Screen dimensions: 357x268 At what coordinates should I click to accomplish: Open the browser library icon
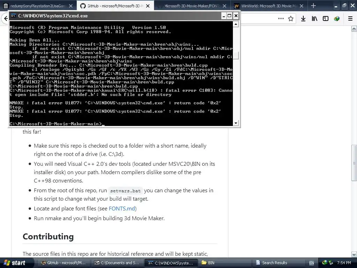coord(314,18)
